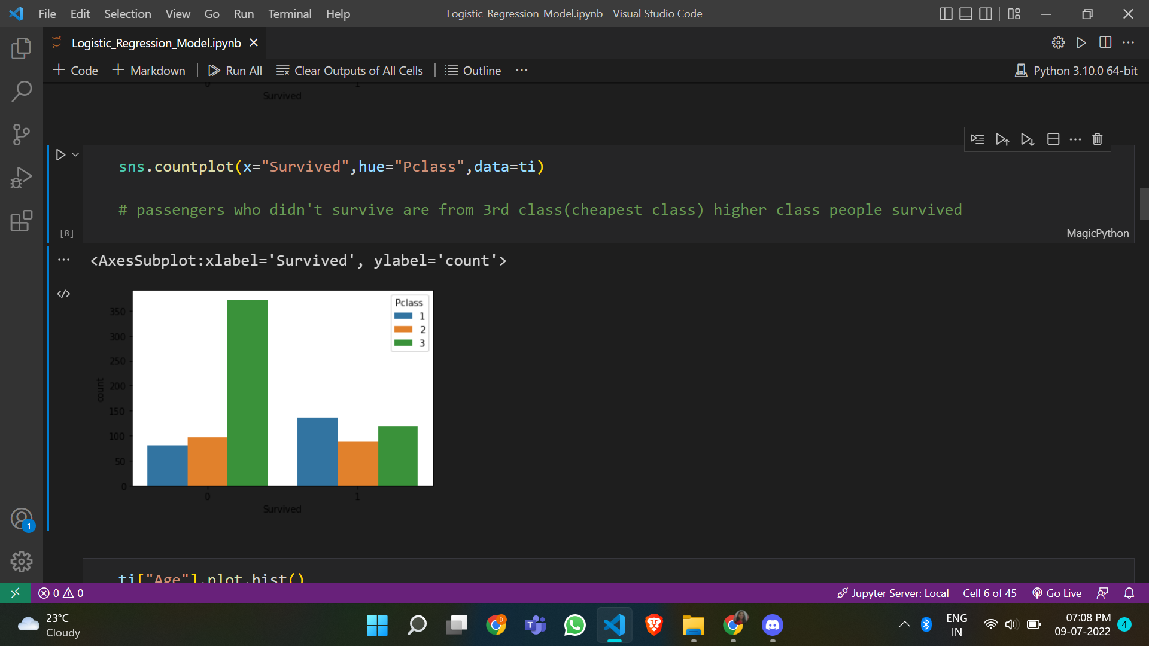Run the countplot cell

pos(60,155)
